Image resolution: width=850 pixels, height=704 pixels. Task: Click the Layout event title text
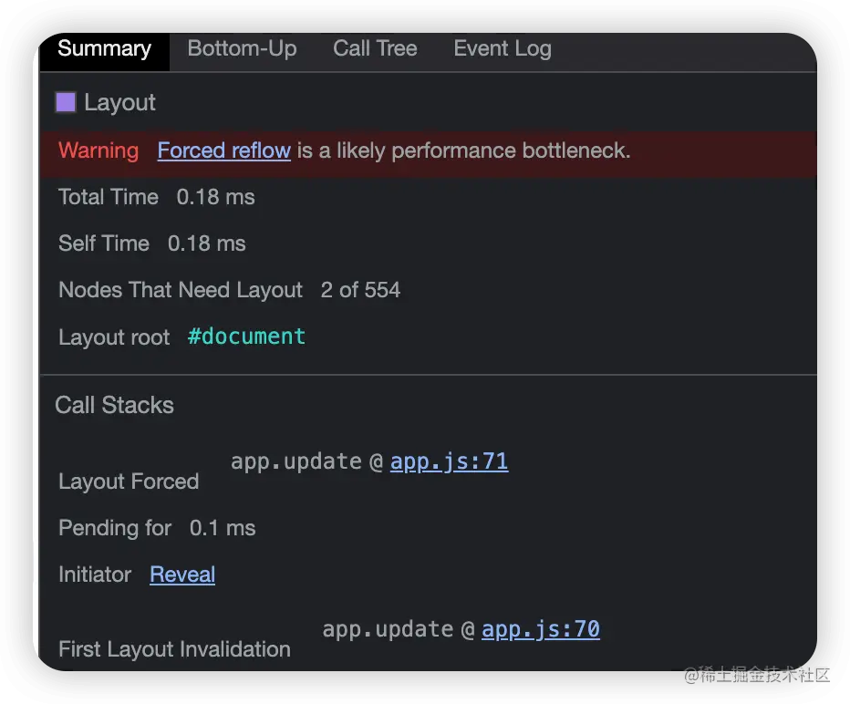119,102
